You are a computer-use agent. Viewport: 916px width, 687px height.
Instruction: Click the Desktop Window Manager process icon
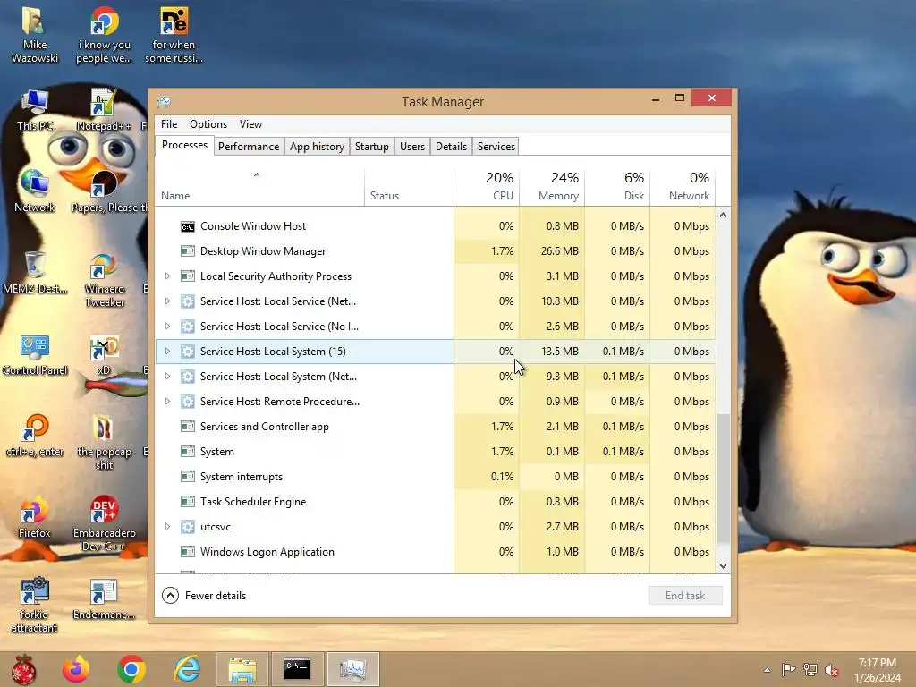(188, 251)
